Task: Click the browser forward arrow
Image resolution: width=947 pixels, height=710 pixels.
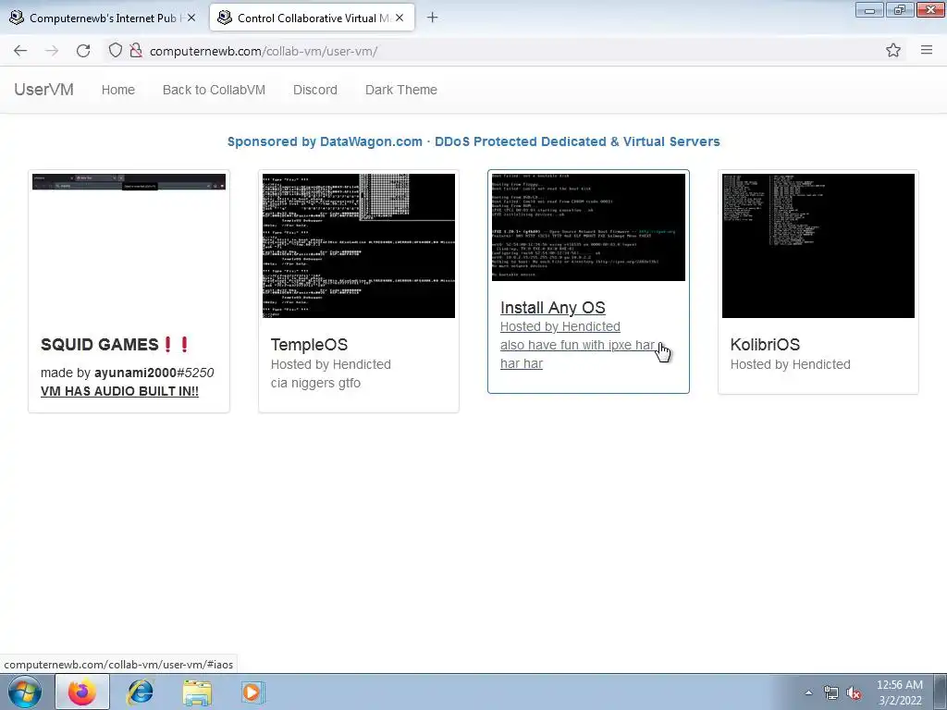Action: pos(52,51)
